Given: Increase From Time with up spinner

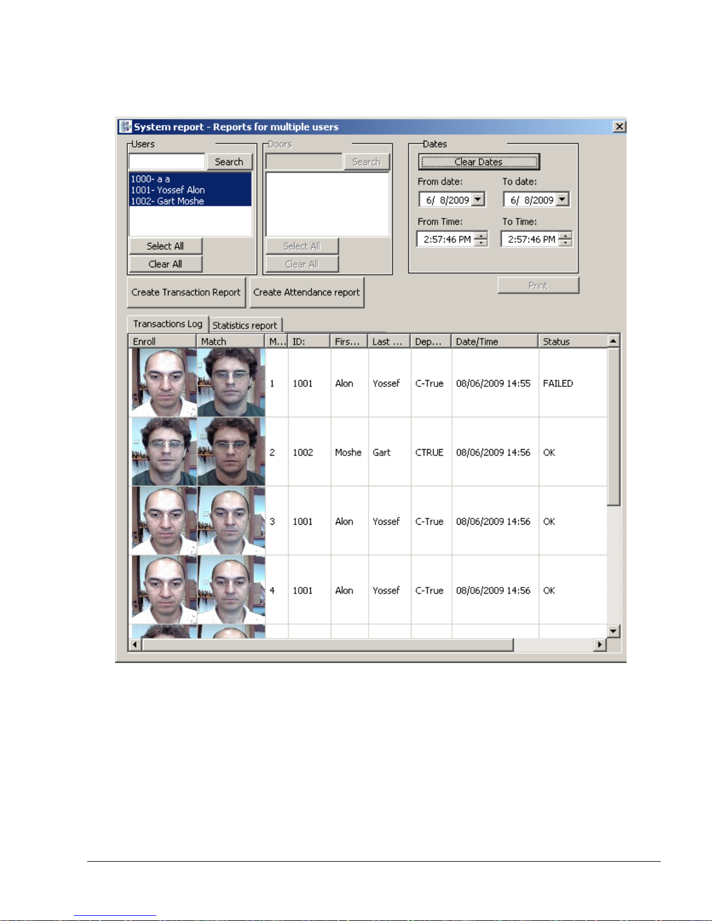Looking at the screenshot, I should pyautogui.click(x=481, y=235).
